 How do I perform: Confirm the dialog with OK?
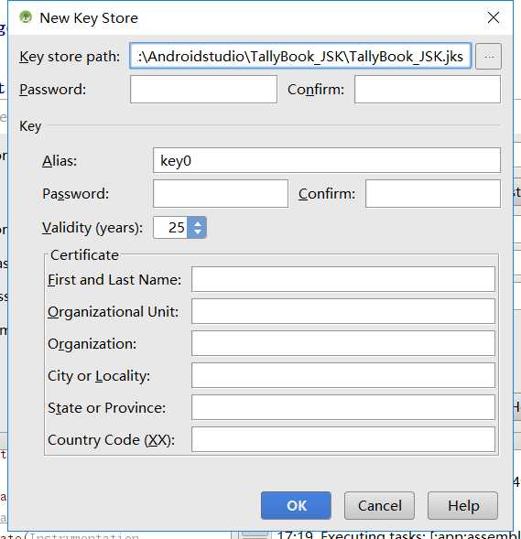point(296,505)
